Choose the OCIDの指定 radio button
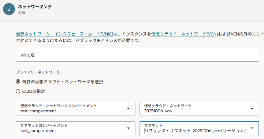 click(18, 91)
